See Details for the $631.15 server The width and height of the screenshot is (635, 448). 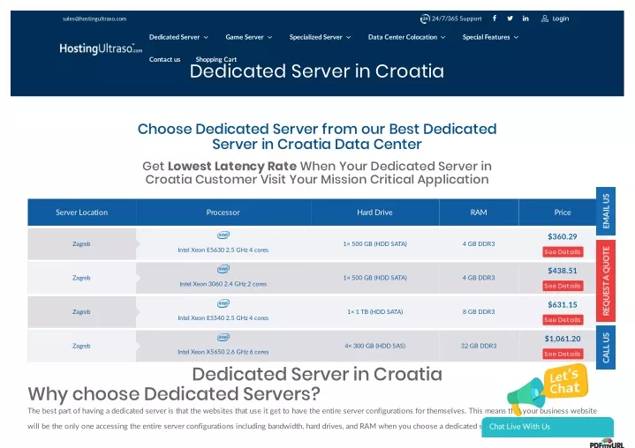[x=563, y=320]
